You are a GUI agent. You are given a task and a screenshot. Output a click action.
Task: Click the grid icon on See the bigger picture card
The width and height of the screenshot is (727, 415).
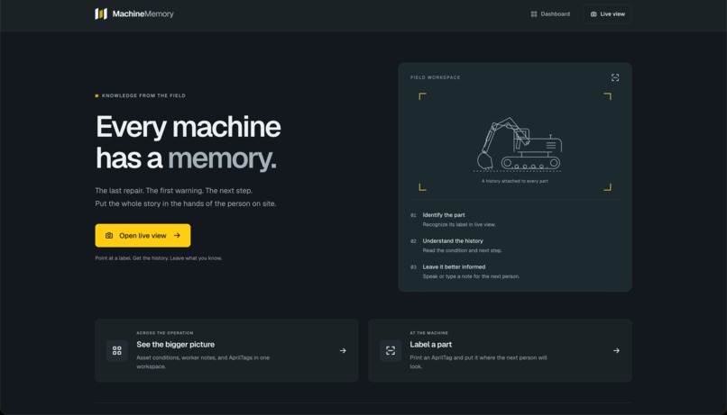point(117,350)
